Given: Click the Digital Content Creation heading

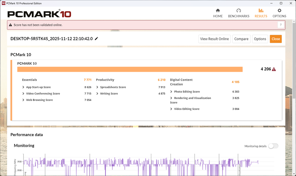Looking at the screenshot, I should [x=181, y=82].
